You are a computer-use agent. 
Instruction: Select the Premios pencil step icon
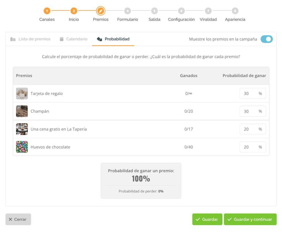pyautogui.click(x=101, y=11)
